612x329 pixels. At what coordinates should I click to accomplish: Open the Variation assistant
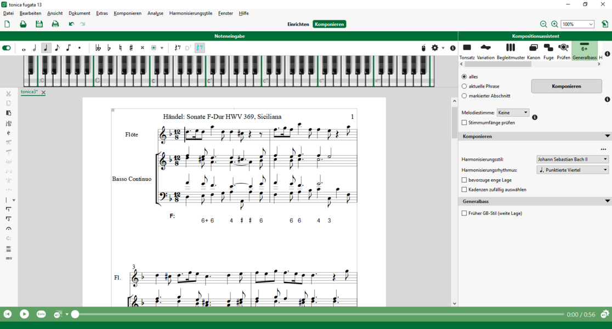[485, 51]
